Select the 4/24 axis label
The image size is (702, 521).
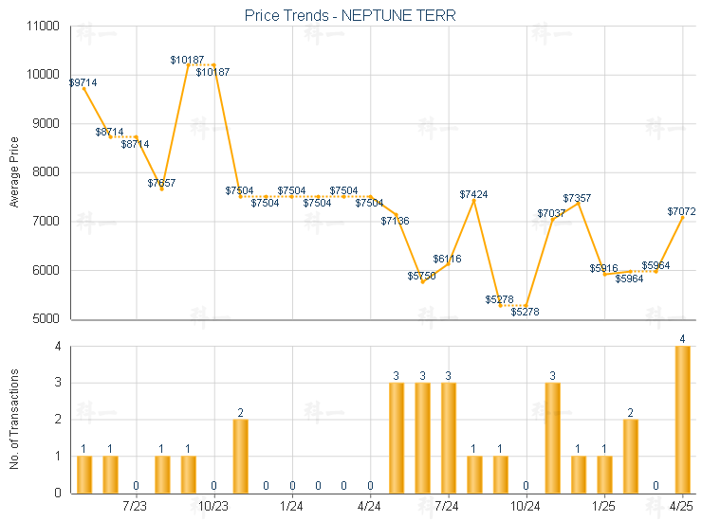click(369, 506)
